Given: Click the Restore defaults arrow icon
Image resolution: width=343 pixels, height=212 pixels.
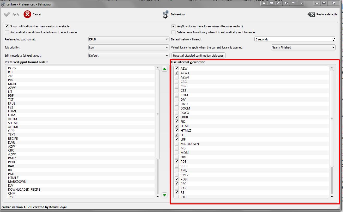Looking at the screenshot, I should coord(311,14).
